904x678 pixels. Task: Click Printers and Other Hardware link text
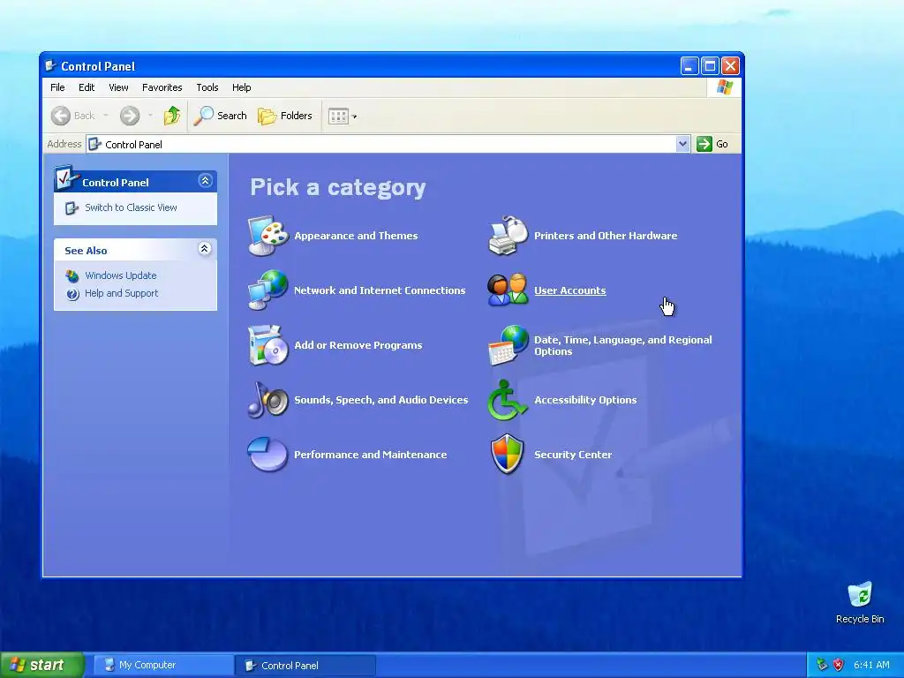tap(606, 236)
